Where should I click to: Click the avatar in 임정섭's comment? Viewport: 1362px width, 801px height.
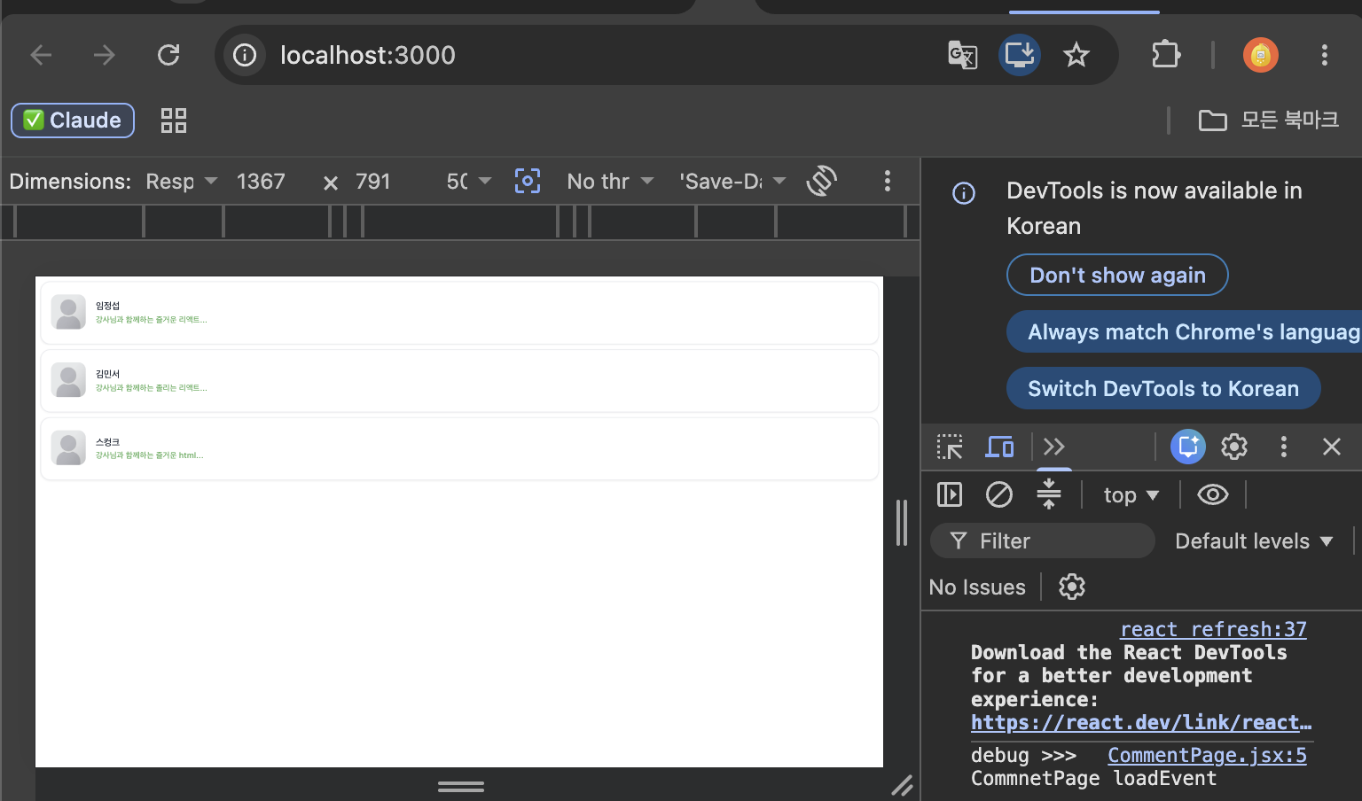click(68, 312)
